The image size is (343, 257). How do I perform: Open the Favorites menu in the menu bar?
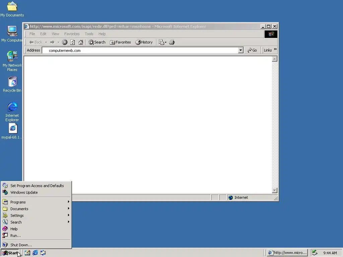click(72, 34)
